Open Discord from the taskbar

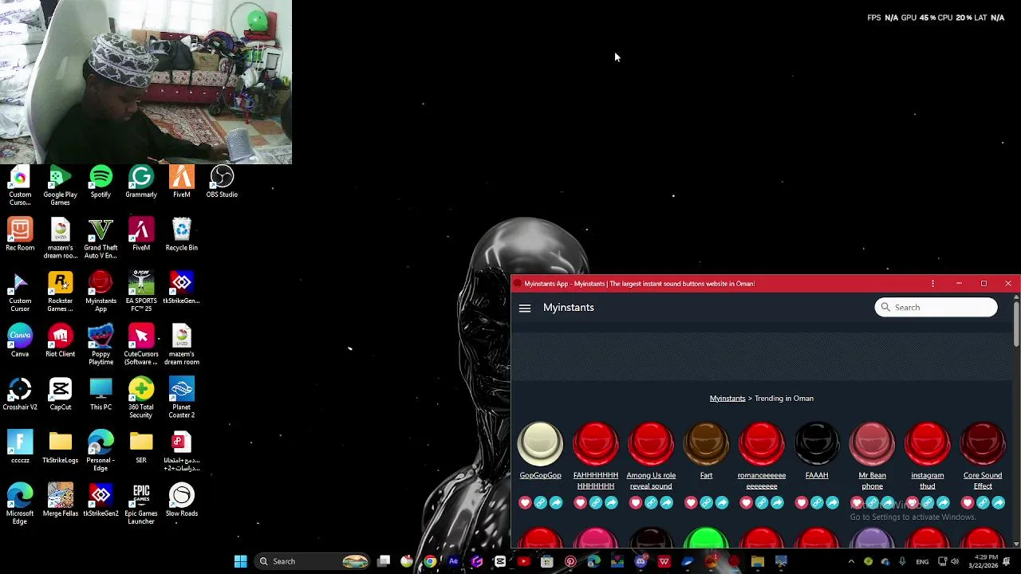641,561
